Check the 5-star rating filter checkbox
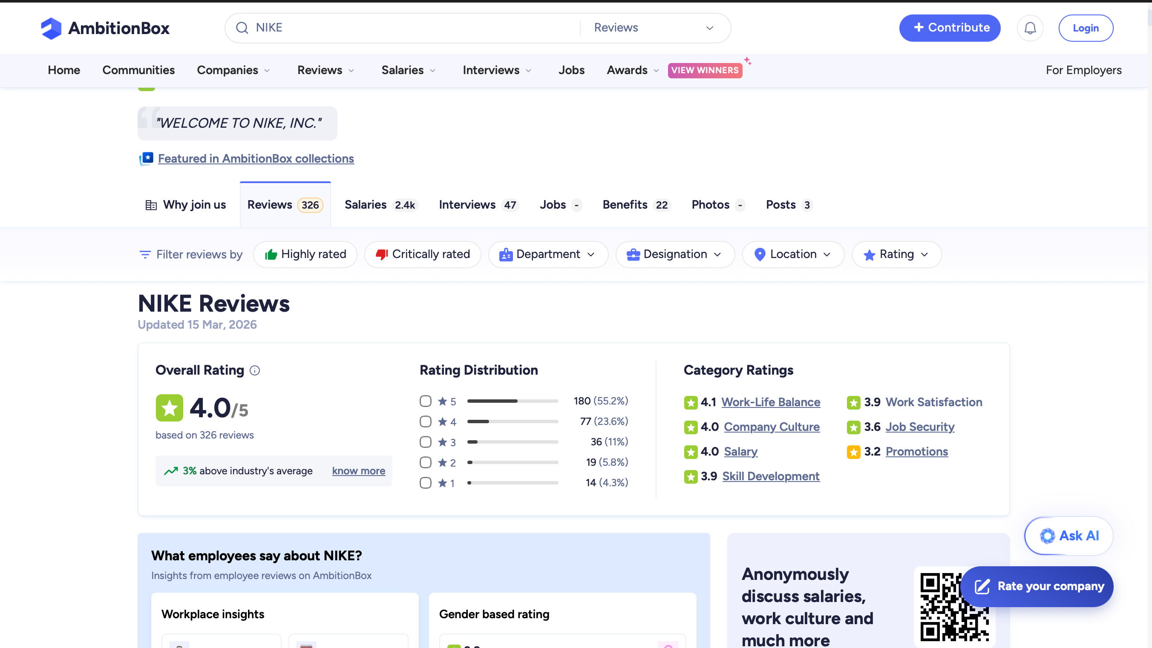The height and width of the screenshot is (648, 1152). pos(425,401)
